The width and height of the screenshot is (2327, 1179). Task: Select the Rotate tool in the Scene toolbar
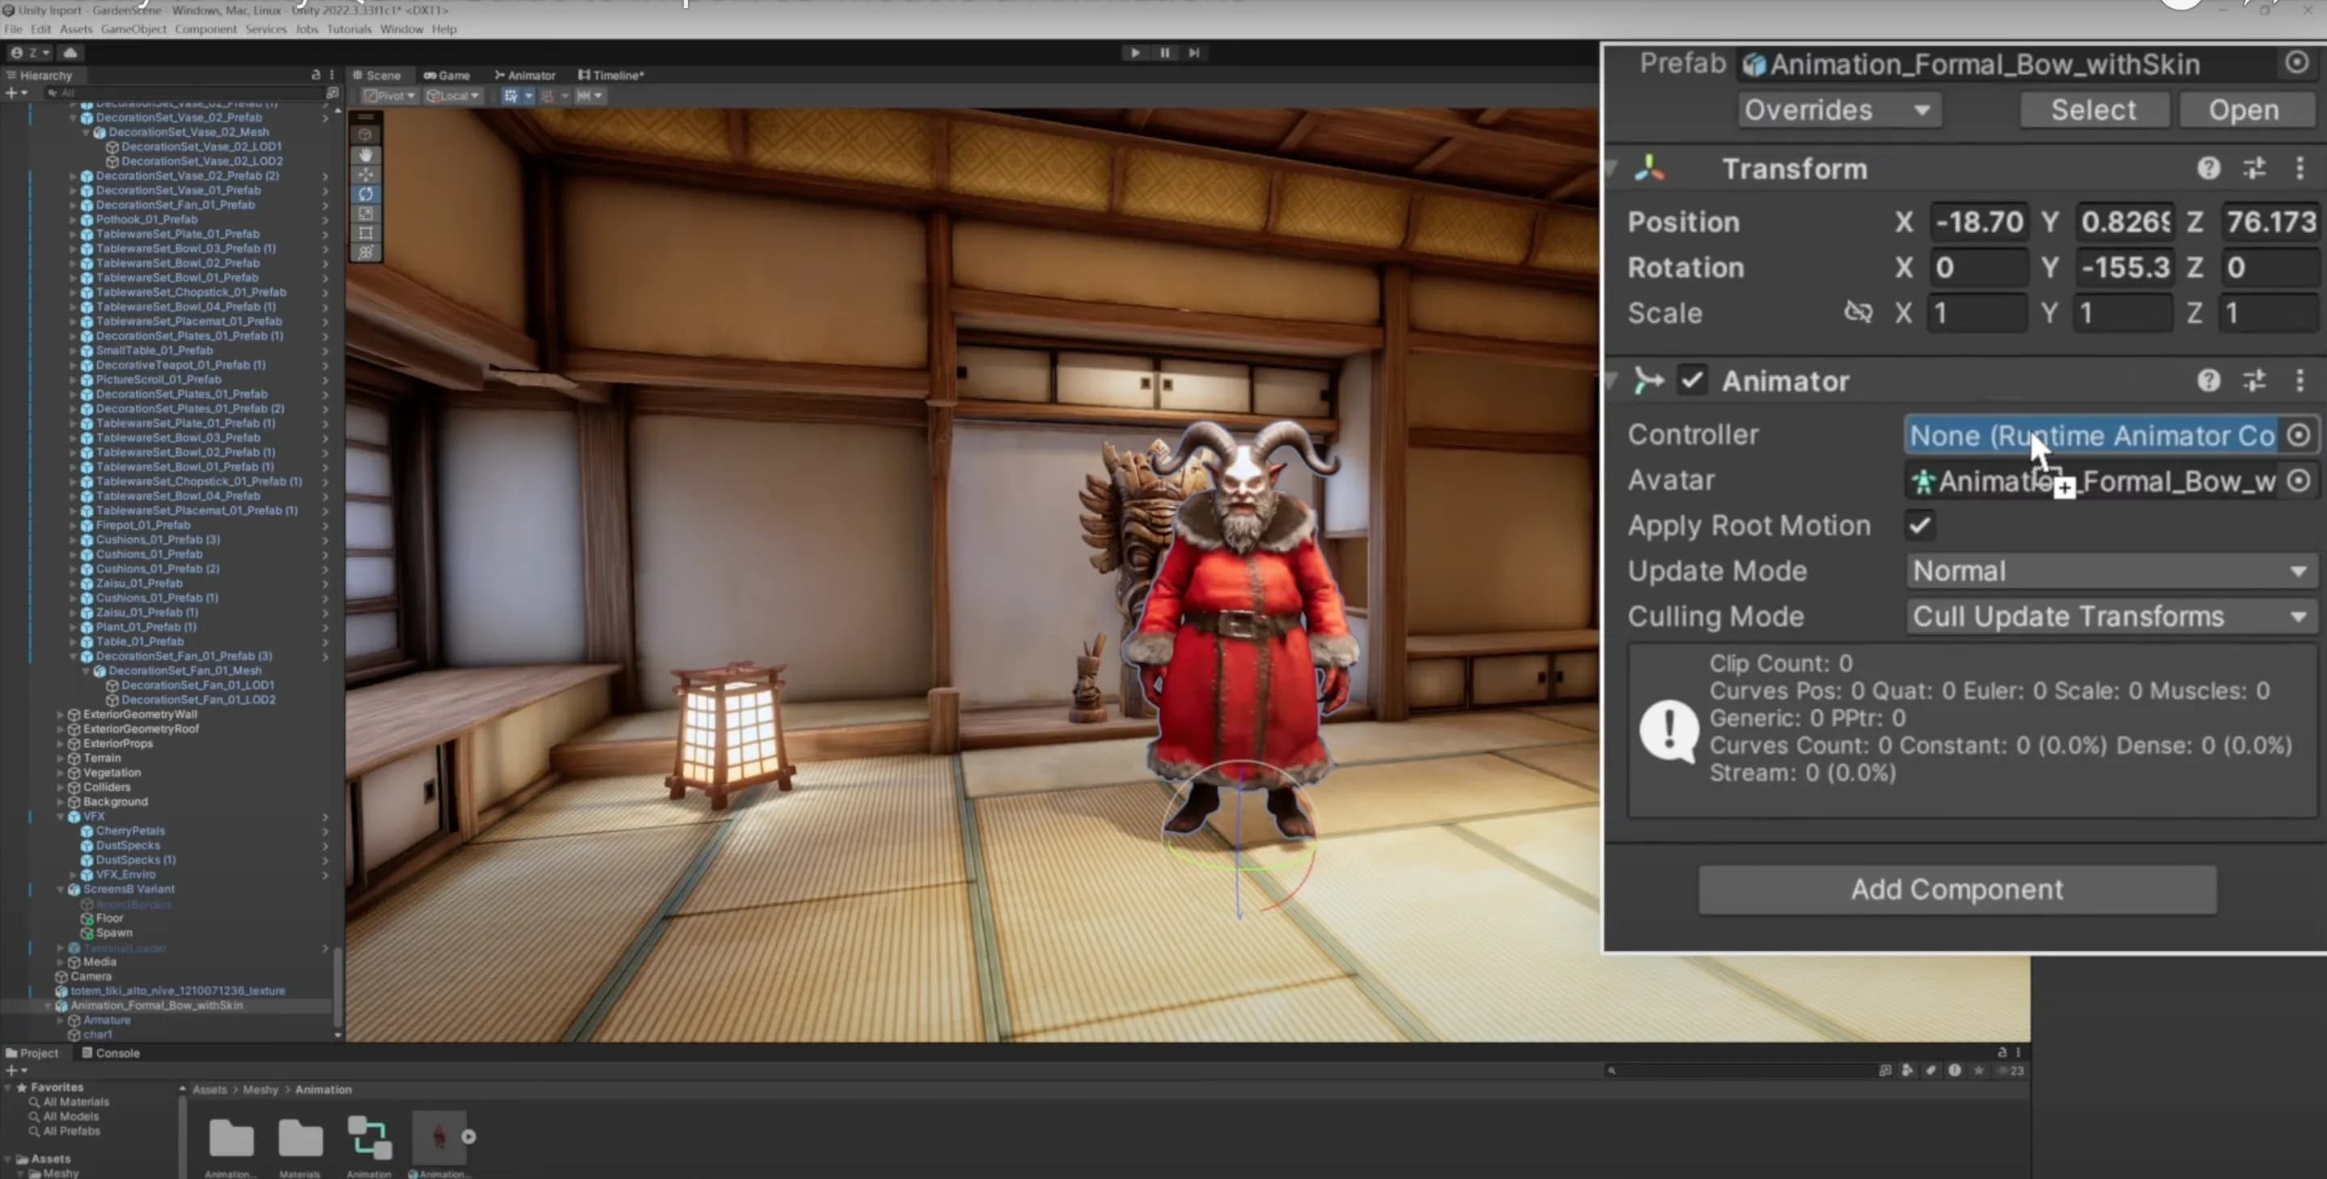coord(366,194)
